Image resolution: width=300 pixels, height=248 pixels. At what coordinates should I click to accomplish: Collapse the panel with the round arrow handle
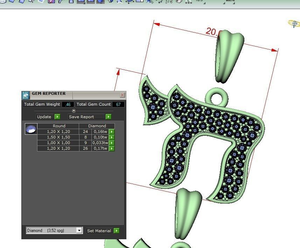(74, 111)
